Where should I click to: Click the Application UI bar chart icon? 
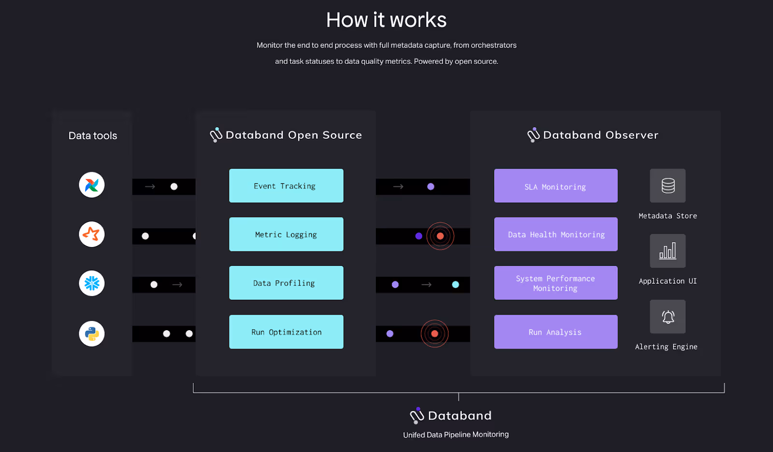click(668, 251)
